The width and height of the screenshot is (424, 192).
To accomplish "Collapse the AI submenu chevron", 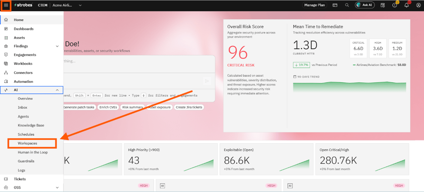I will (57, 90).
